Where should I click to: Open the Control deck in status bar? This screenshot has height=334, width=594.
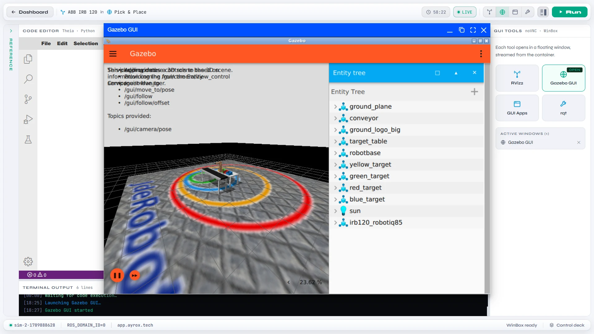(x=567, y=325)
